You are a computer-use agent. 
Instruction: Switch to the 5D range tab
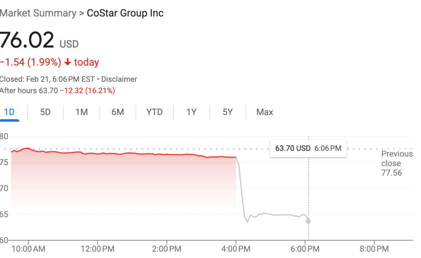[45, 112]
